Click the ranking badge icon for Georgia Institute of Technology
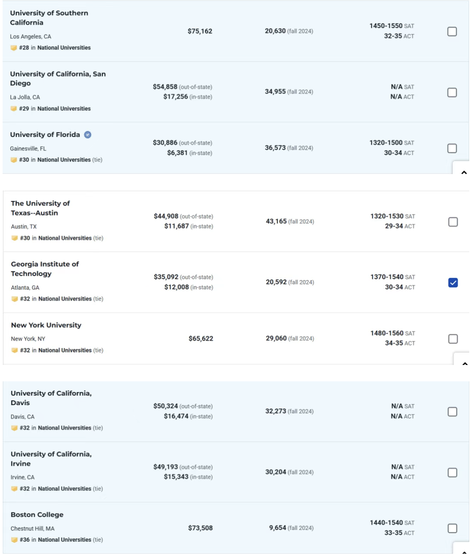 click(x=15, y=299)
